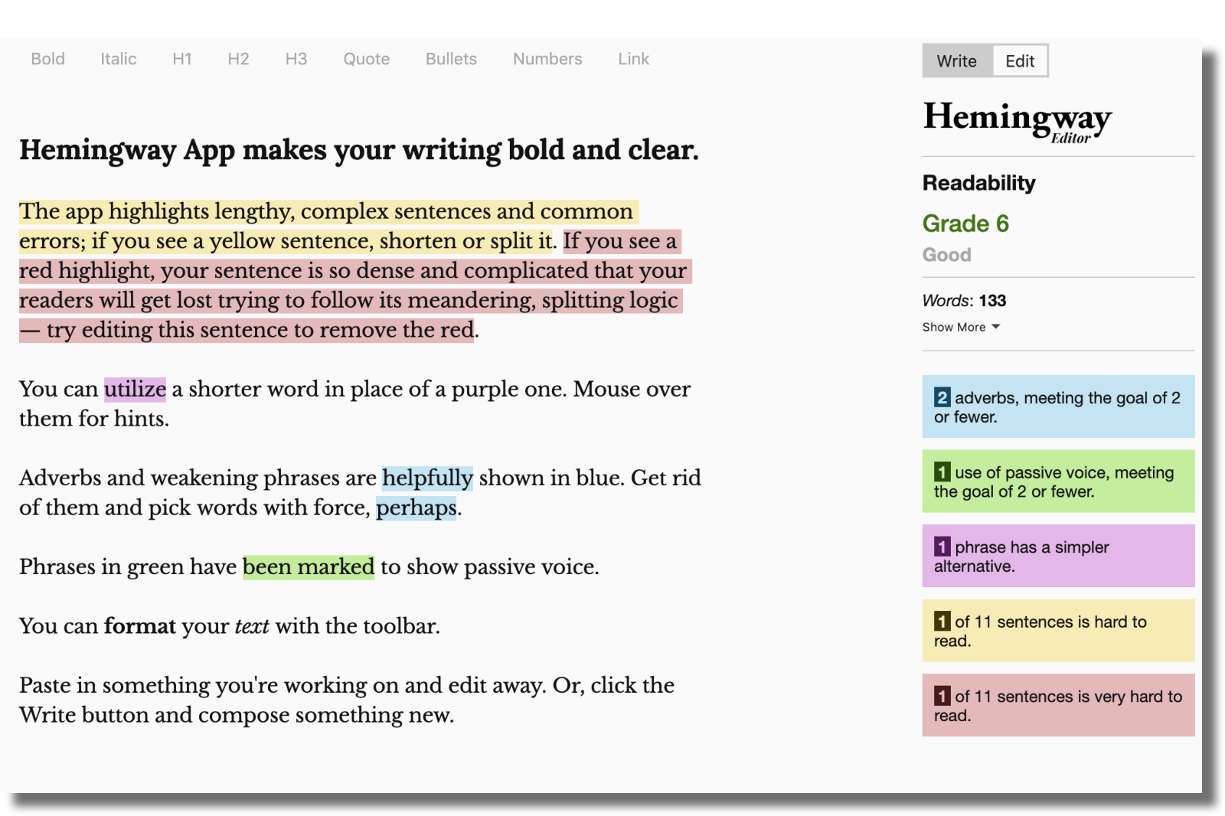Set heading level H3
The height and width of the screenshot is (816, 1225).
[x=296, y=59]
